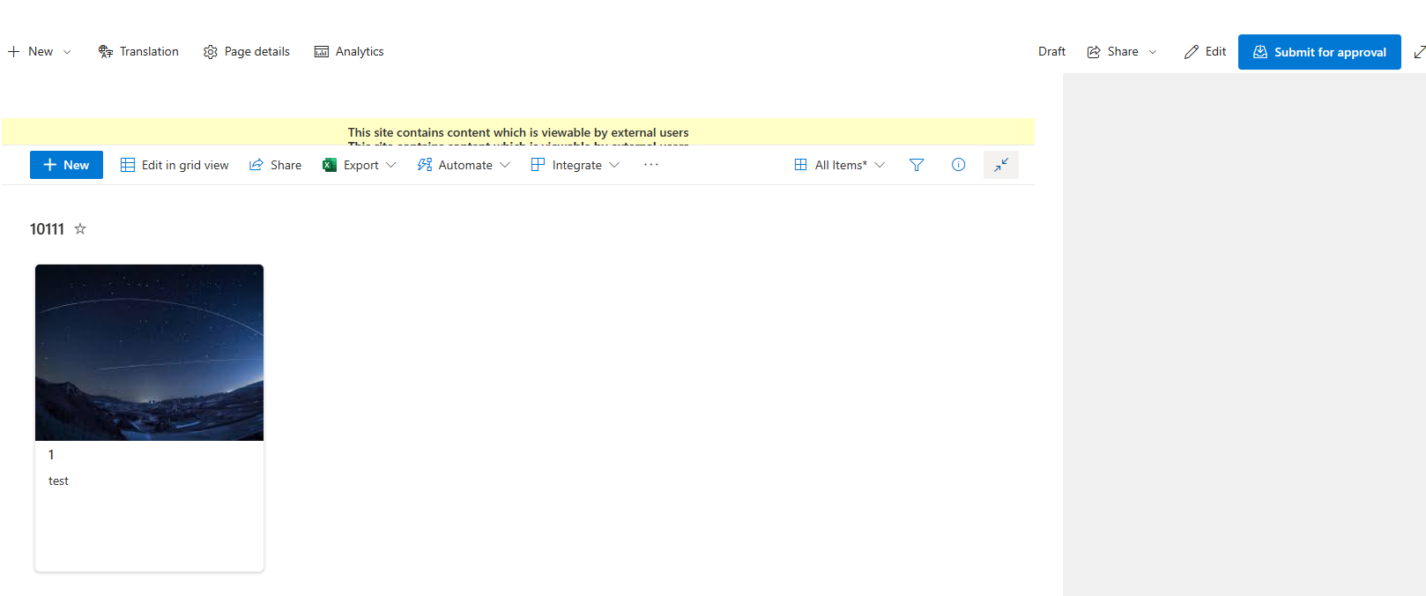
Task: Click Submit for approval button
Action: tap(1319, 52)
